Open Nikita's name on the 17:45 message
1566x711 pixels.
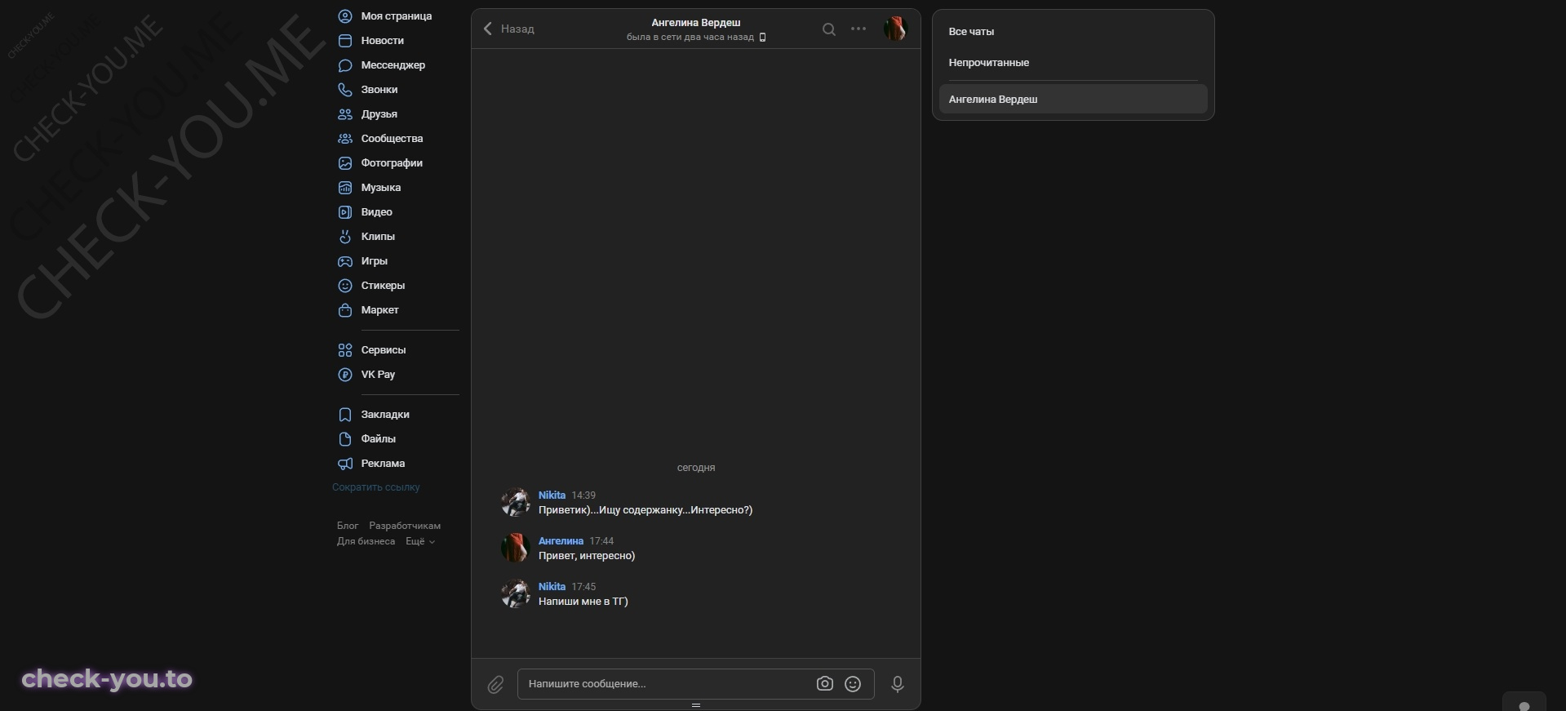tap(552, 587)
